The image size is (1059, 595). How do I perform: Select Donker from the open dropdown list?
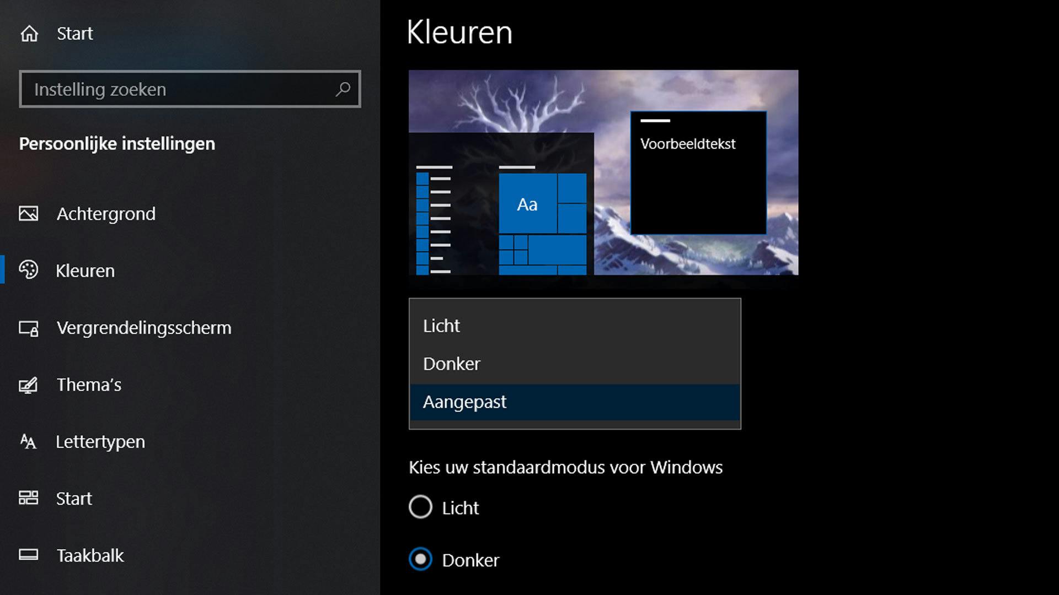451,364
